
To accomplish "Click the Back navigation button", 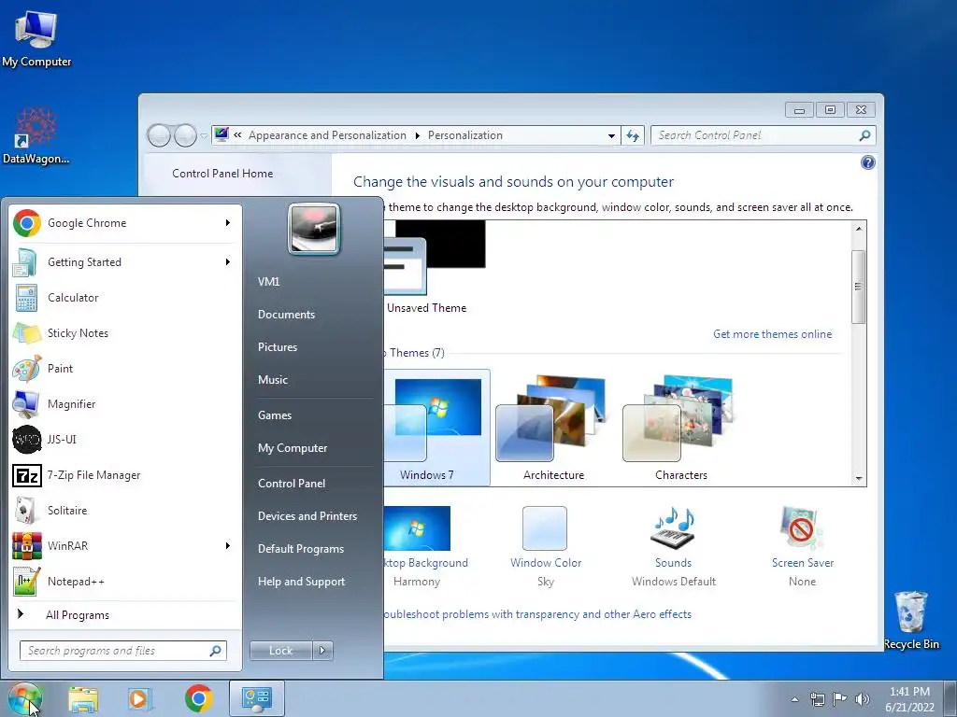I will 159,135.
